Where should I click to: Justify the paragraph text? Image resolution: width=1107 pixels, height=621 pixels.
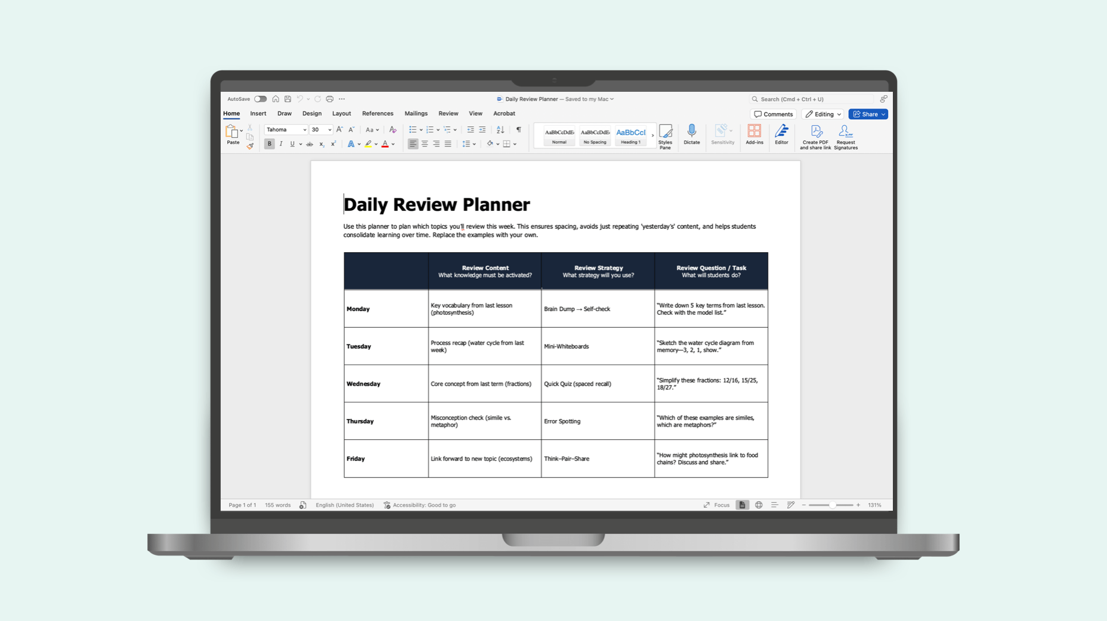pos(448,144)
